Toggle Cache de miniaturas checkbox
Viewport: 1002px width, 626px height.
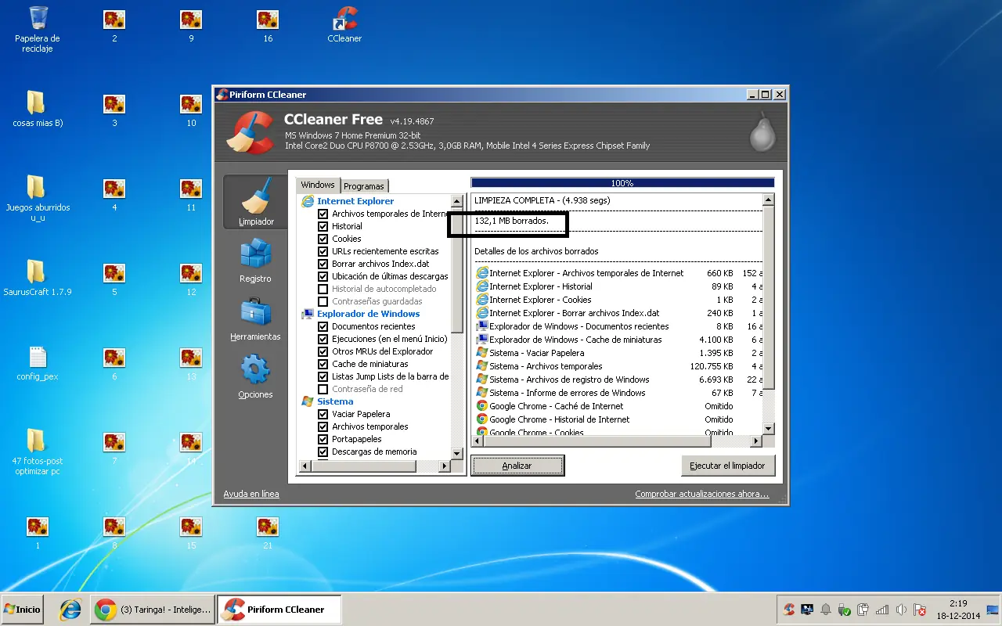(323, 364)
